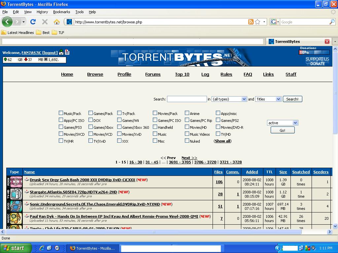Viewport: 338px width, 253px height.
Task: Check the Movies/HD checkbox
Action: [x=187, y=127]
